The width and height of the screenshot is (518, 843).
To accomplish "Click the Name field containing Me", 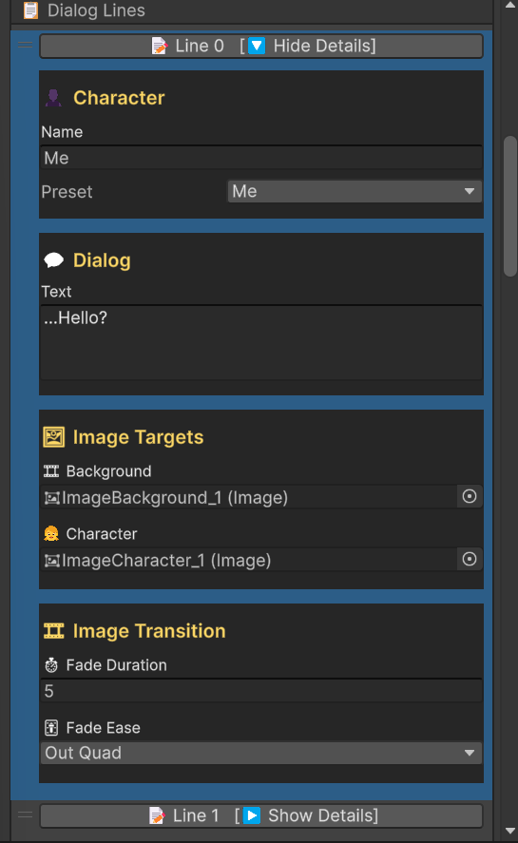I will (261, 158).
